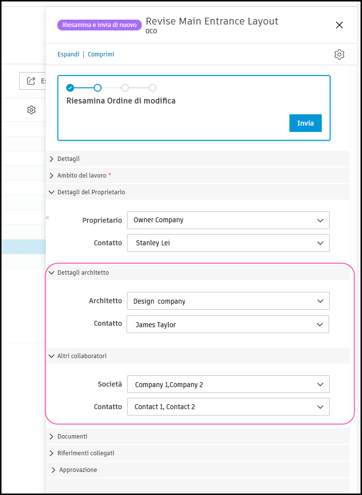
Task: Open the Proprietario dropdown
Action: [228, 220]
